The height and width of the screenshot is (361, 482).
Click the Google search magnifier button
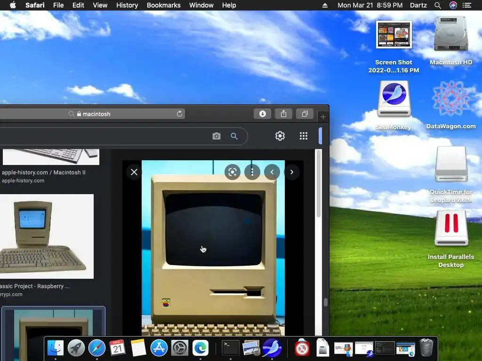point(234,136)
